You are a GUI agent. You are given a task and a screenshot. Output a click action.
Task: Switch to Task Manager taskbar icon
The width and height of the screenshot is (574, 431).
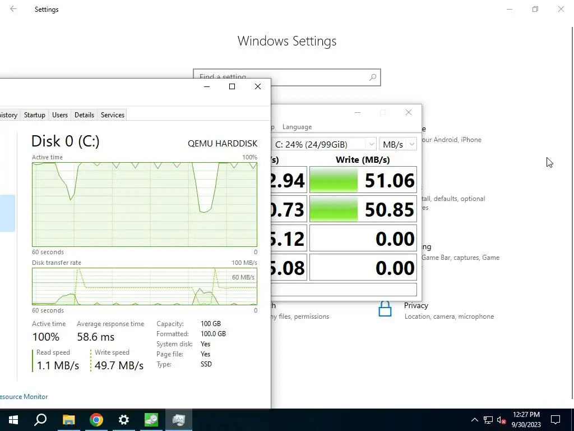point(179,420)
